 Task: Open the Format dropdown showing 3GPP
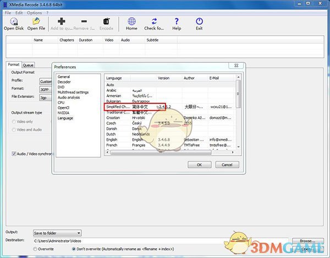tap(46, 90)
